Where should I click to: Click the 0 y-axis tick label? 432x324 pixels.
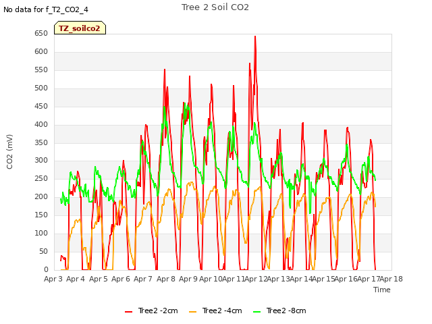point(46,269)
